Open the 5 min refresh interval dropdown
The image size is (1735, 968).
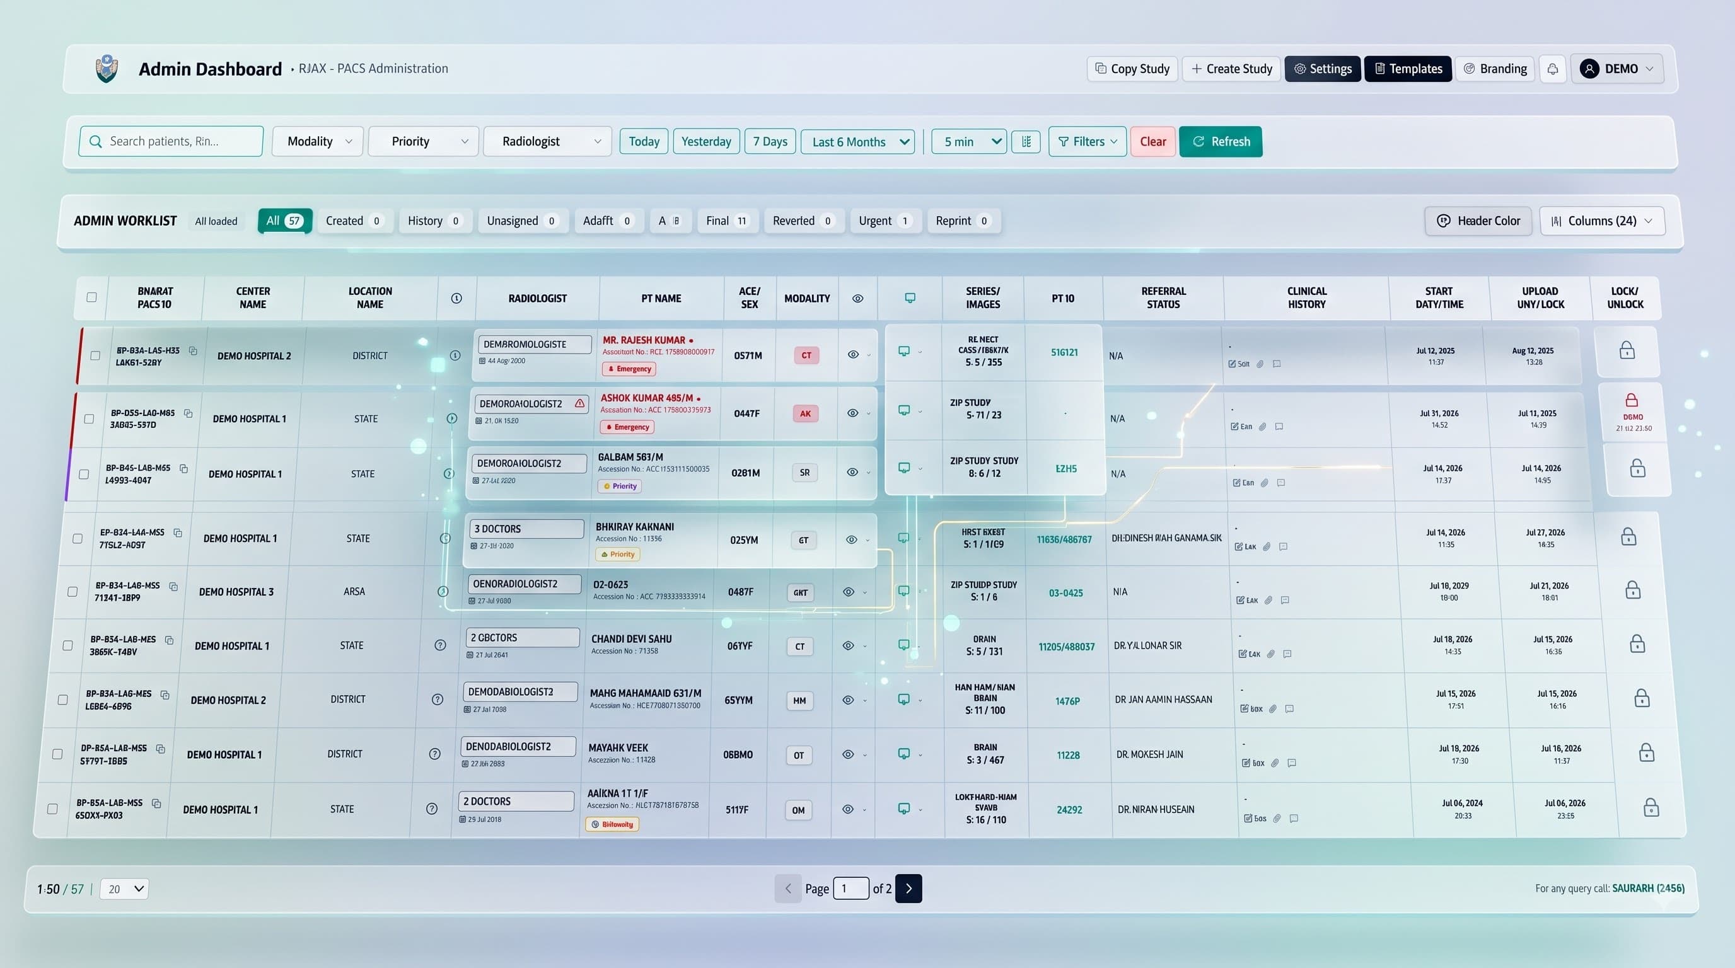pos(969,141)
